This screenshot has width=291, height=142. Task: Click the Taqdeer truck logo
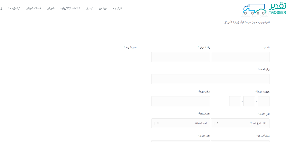[x=264, y=9]
